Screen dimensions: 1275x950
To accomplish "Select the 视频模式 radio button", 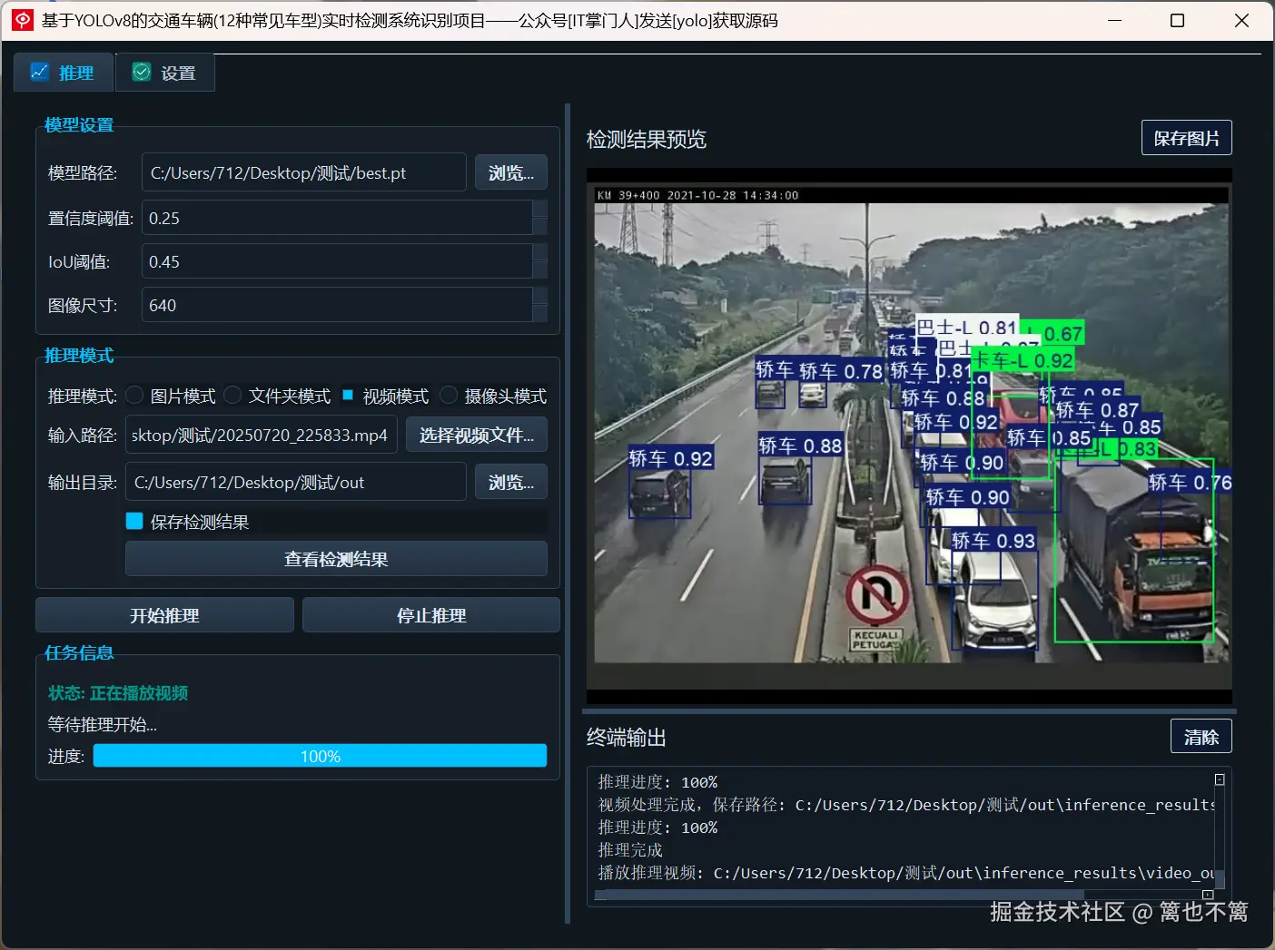I will click(348, 395).
